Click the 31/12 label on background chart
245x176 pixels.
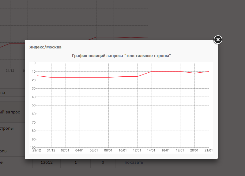pyautogui.click(x=10, y=70)
